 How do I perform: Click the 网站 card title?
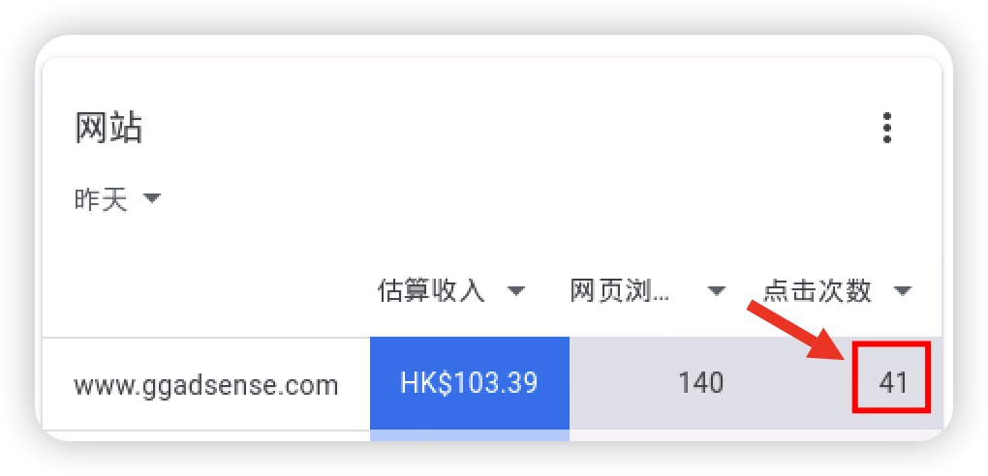click(108, 128)
